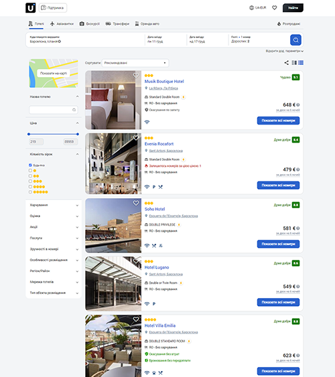This screenshot has width=335, height=377.
Task: Open the Car rental tab
Action: [147, 24]
